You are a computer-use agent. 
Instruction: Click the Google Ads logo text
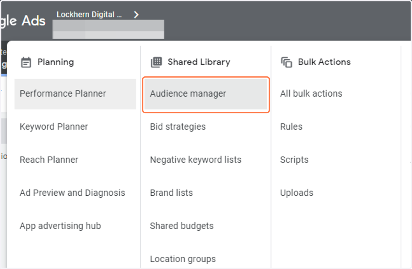(x=23, y=21)
